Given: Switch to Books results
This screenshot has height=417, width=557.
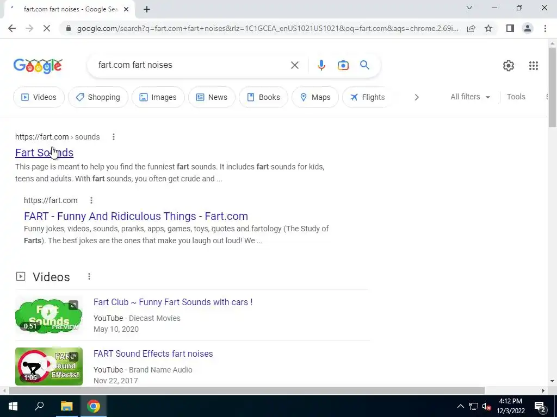Looking at the screenshot, I should pyautogui.click(x=263, y=97).
